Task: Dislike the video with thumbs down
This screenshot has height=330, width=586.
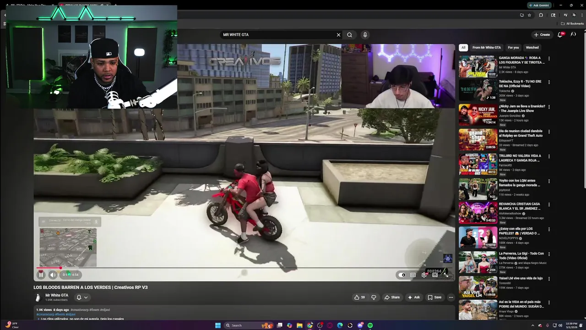Action: (x=374, y=297)
